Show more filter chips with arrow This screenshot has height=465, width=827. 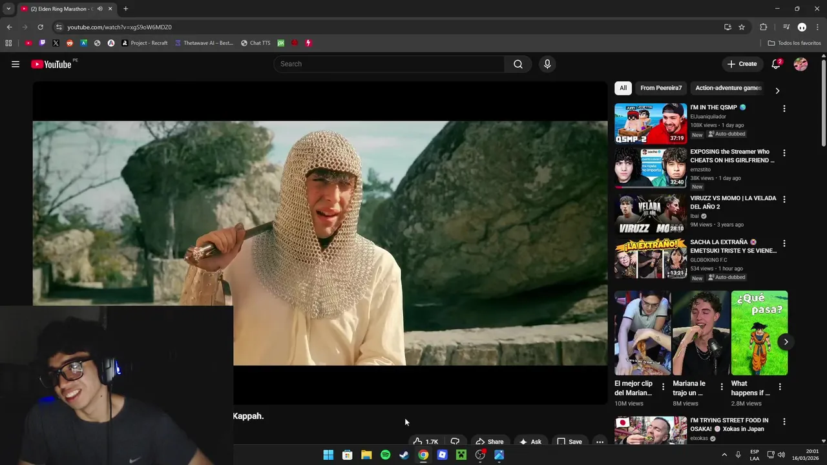tap(777, 90)
